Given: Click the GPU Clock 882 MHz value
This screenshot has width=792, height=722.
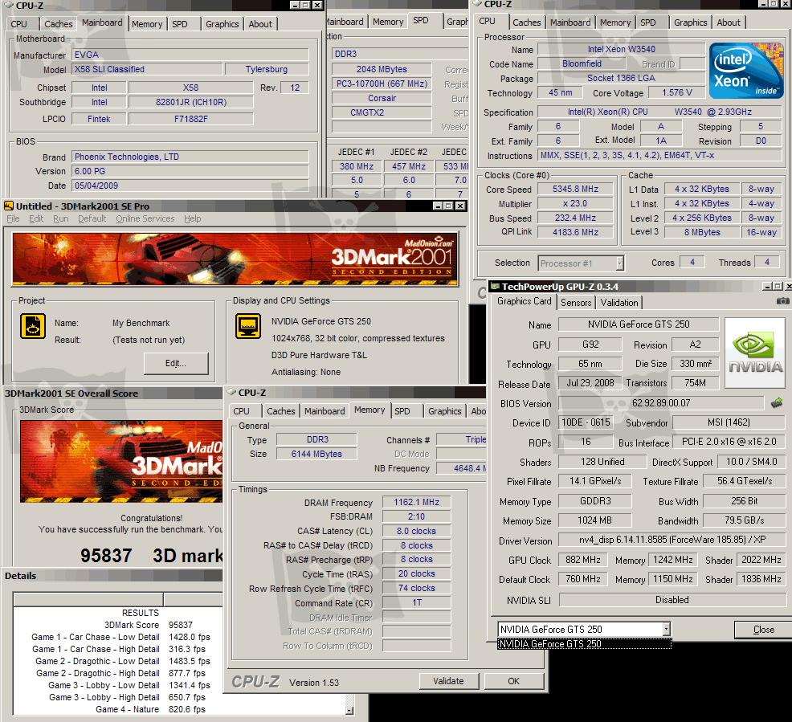Looking at the screenshot, I should click(583, 560).
